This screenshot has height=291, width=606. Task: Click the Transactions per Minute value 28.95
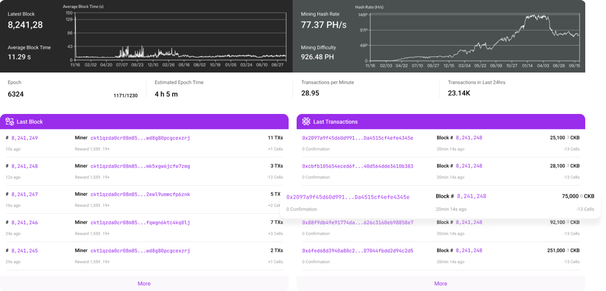pyautogui.click(x=310, y=93)
